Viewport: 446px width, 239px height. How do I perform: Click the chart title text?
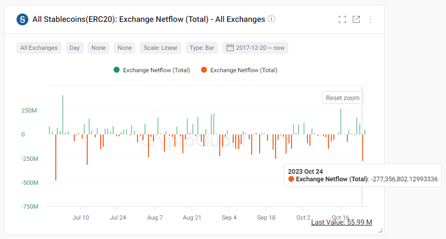149,19
